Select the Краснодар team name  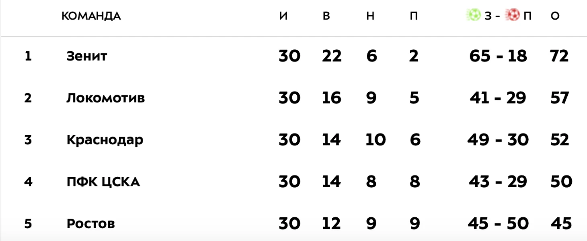(105, 140)
